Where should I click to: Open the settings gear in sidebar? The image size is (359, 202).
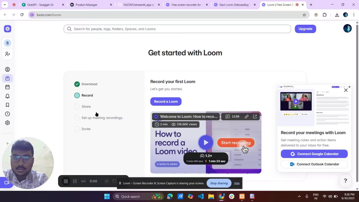pyautogui.click(x=8, y=123)
